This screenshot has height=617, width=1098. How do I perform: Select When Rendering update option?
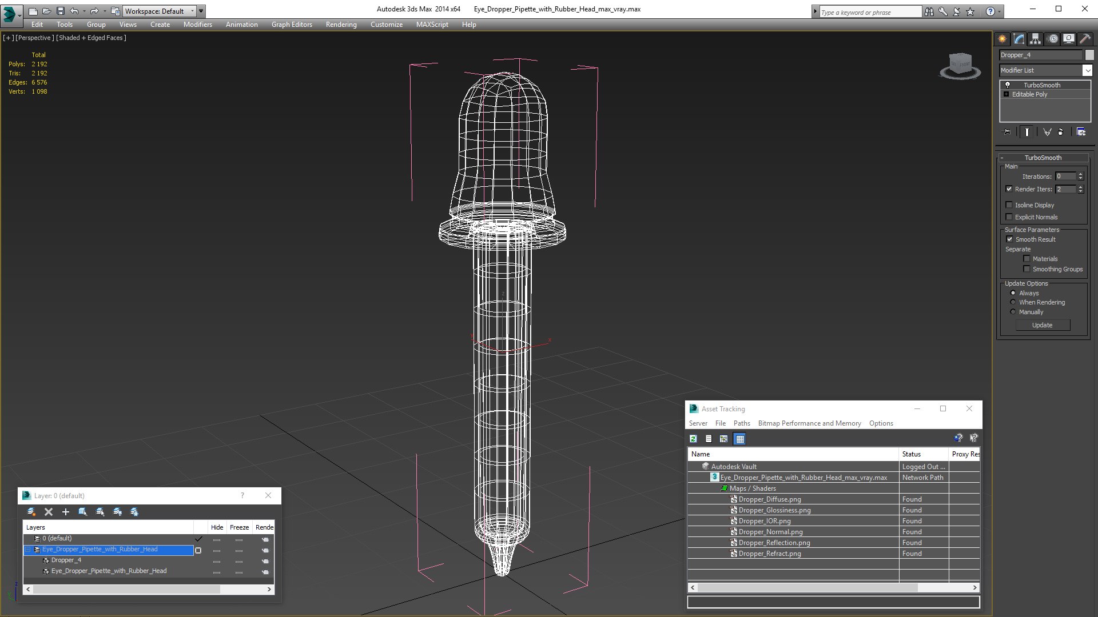[1013, 302]
